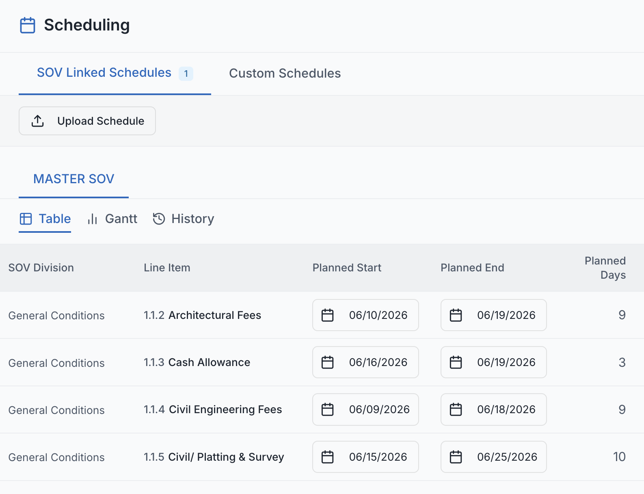
Task: Click the SOV Linked Schedules count badge
Action: click(x=186, y=74)
